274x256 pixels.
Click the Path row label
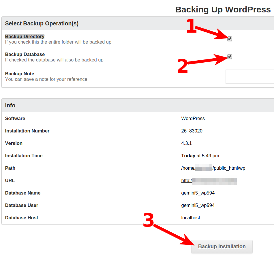[x=10, y=168]
